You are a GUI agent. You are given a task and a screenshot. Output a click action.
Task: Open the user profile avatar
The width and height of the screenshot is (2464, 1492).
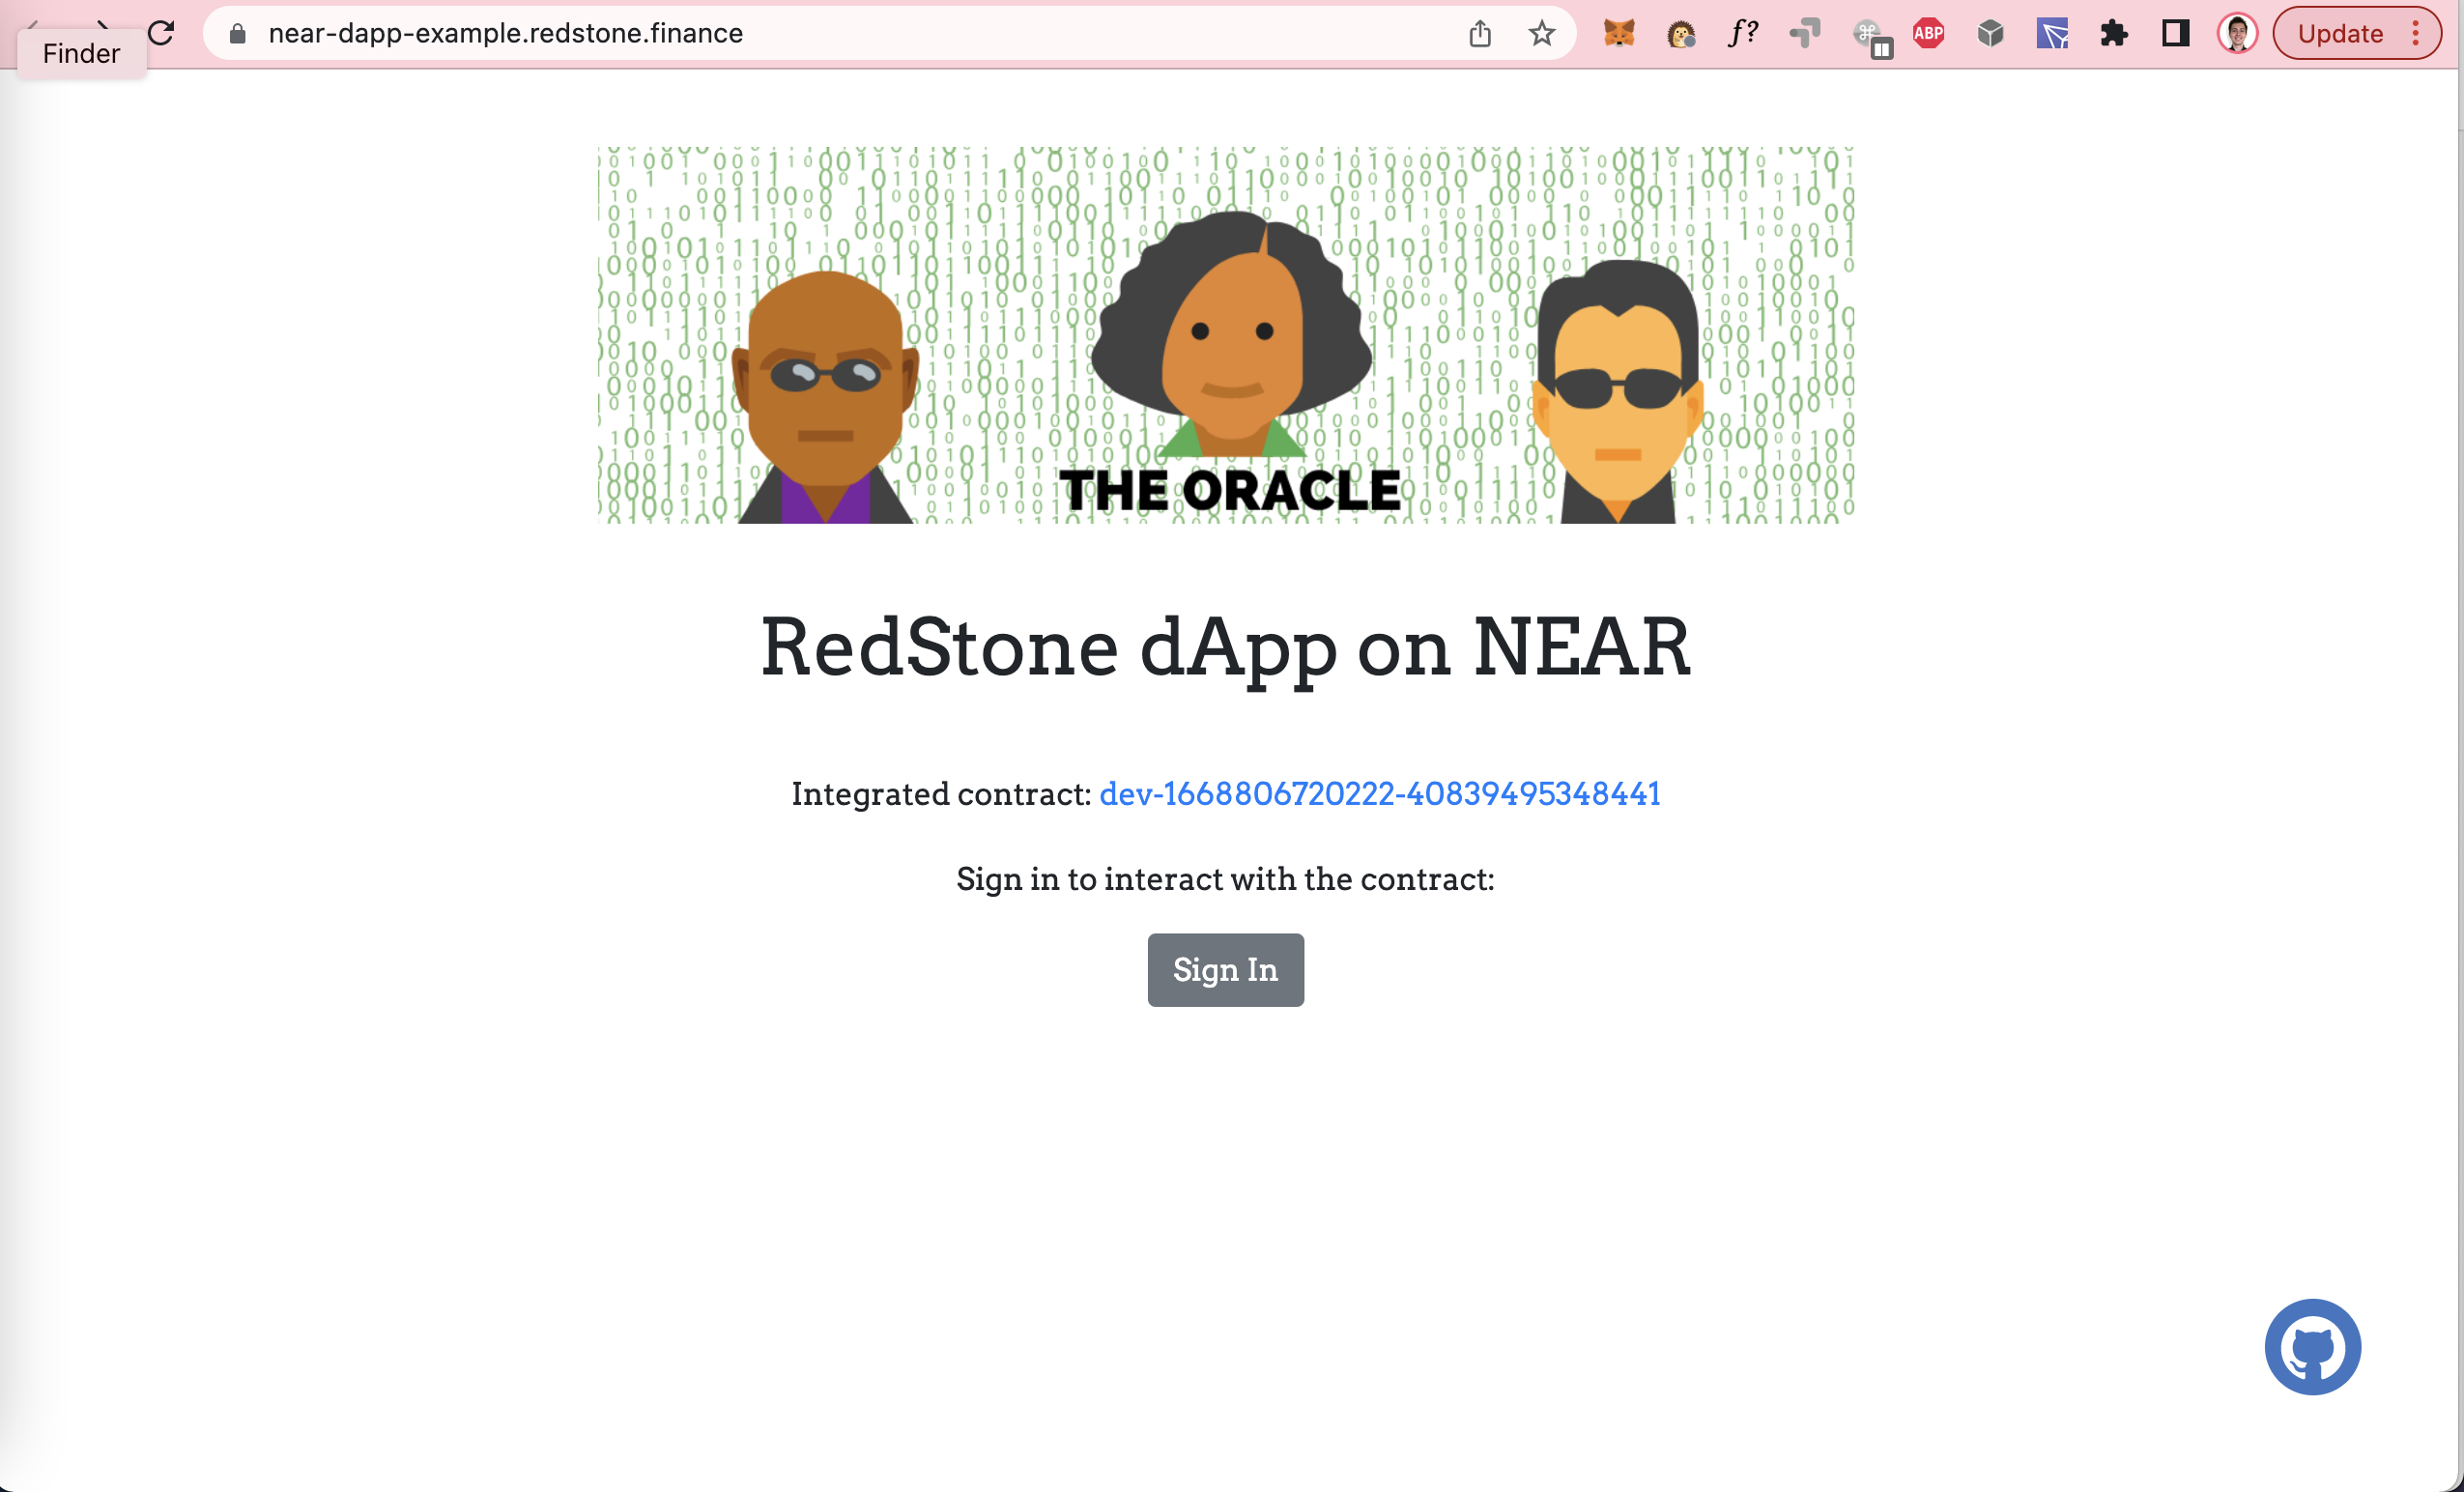(2237, 33)
